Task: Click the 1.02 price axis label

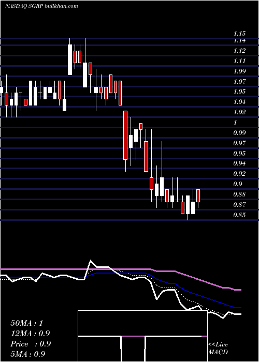Action: [x=239, y=112]
